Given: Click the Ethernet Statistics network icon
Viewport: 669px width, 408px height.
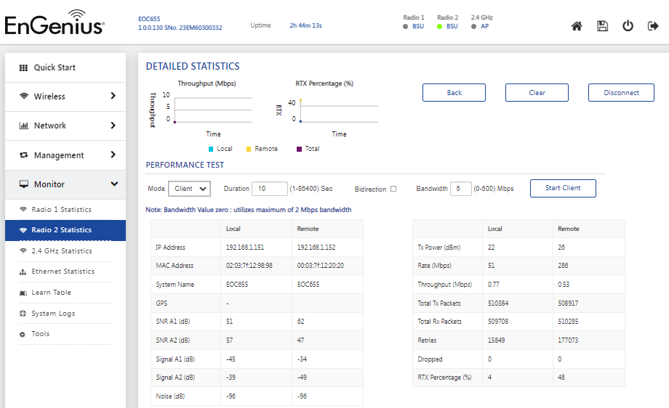Looking at the screenshot, I should 23,272.
